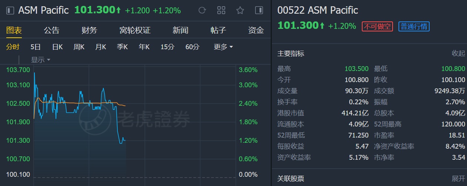Click the 成交额 value 9249.38万
This screenshot has height=186, width=467.
[x=450, y=91]
